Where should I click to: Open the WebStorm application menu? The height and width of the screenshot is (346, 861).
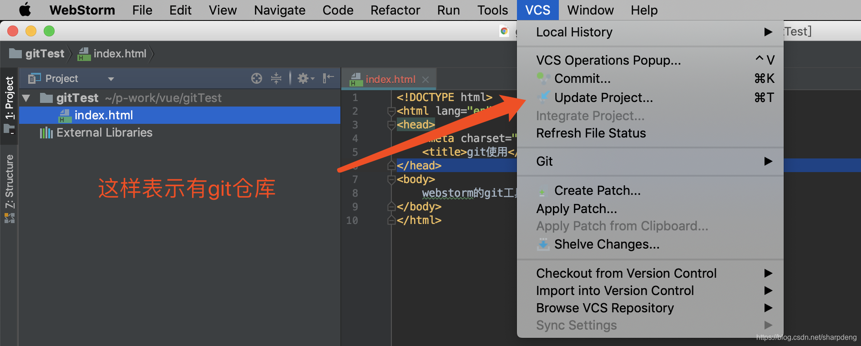82,10
